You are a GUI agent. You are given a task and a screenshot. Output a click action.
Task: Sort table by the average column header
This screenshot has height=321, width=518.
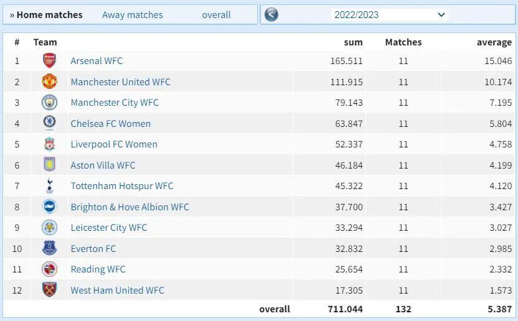coord(494,42)
